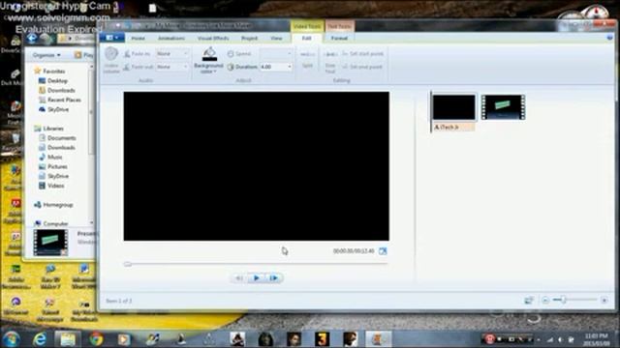Click the volume icon in system tray
This screenshot has width=620, height=348.
tap(560, 339)
